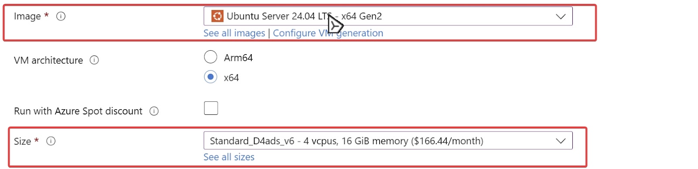698x169 pixels.
Task: Click the Ubuntu logo in Image field
Action: (217, 16)
